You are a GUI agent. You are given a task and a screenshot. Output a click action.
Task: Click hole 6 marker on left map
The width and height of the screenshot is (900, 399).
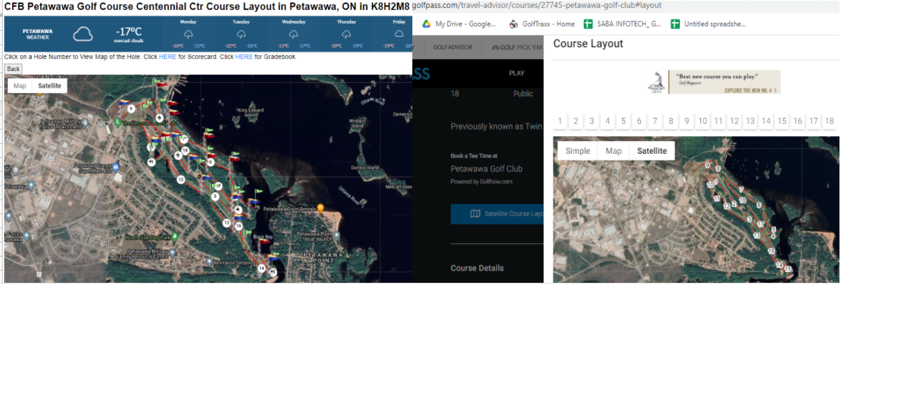[x=211, y=162]
